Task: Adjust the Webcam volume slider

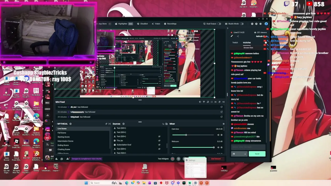Action: (x=193, y=147)
